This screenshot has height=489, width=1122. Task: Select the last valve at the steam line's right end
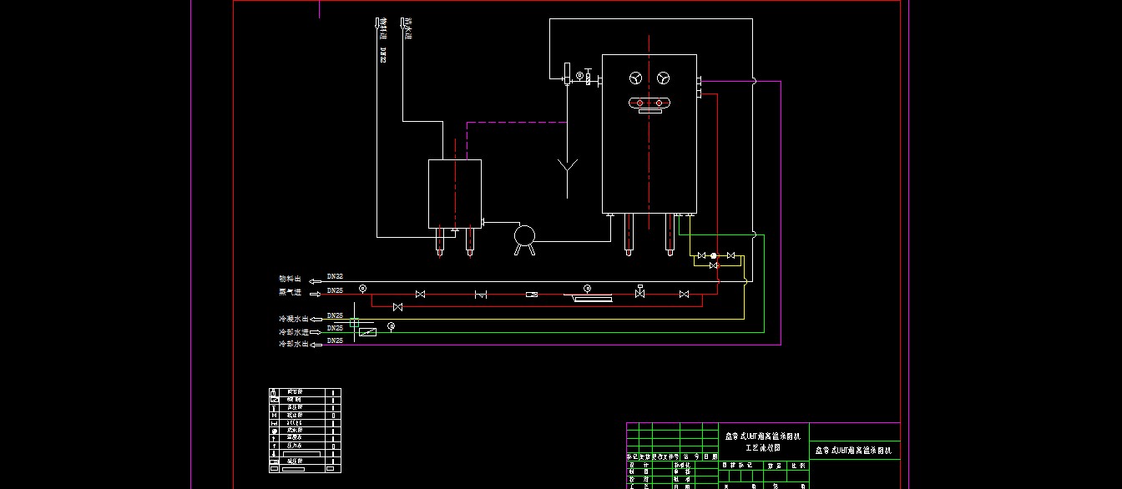pyautogui.click(x=684, y=294)
